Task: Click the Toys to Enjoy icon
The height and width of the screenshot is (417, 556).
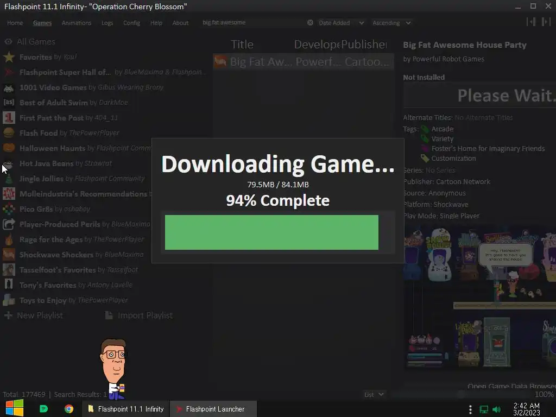Action: tap(9, 300)
